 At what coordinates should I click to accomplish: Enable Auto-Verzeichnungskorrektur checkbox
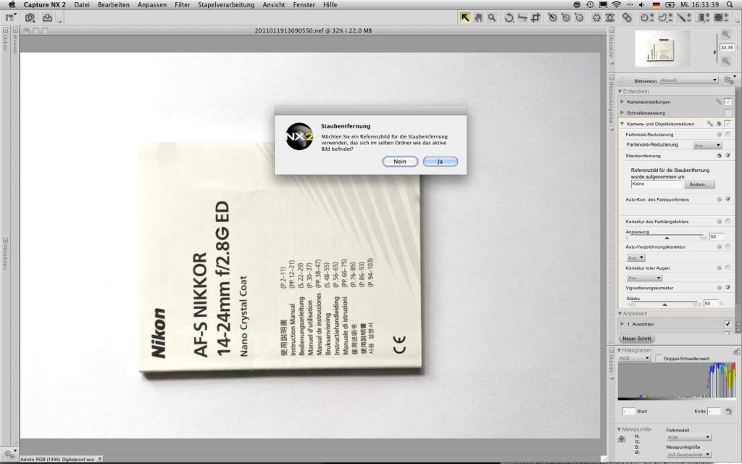[x=728, y=246]
